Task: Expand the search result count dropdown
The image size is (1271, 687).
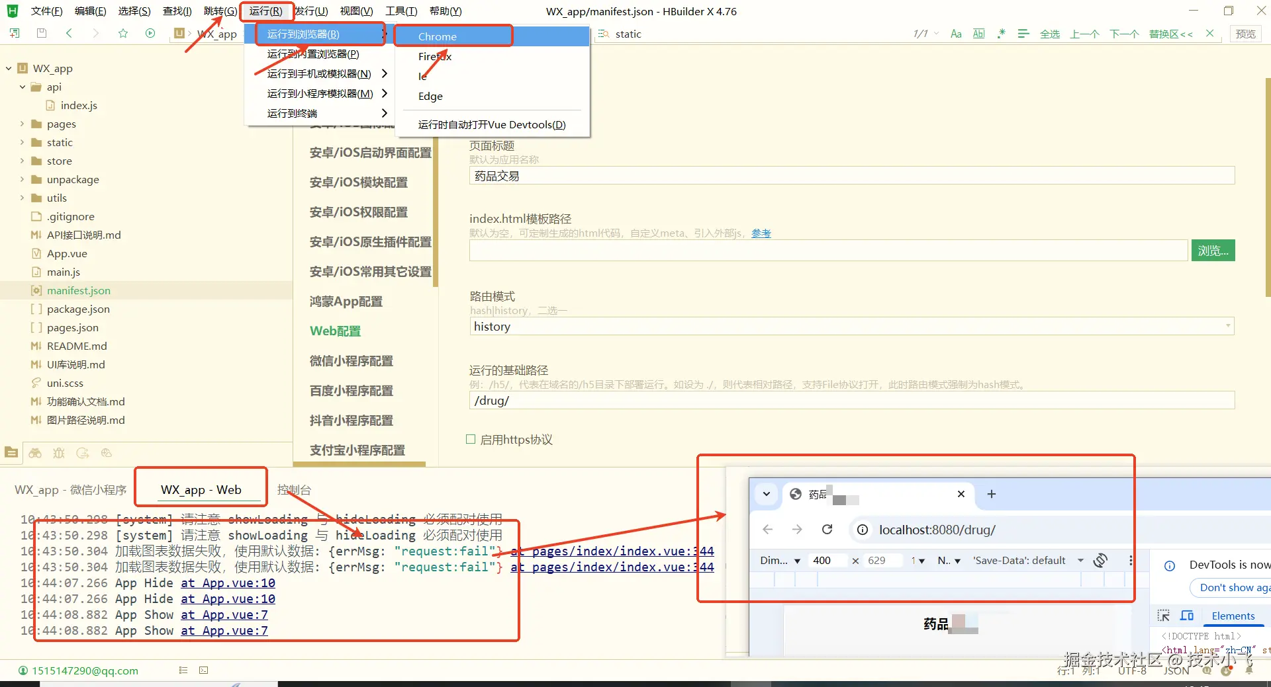Action: 937,34
